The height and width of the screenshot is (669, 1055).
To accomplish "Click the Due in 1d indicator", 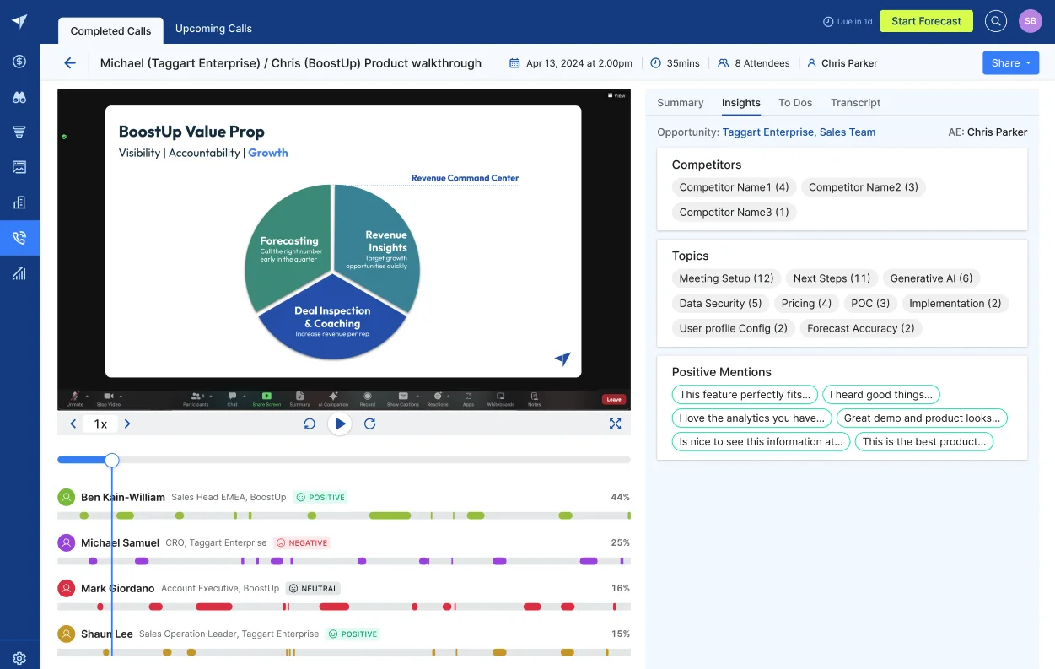I will pos(847,22).
